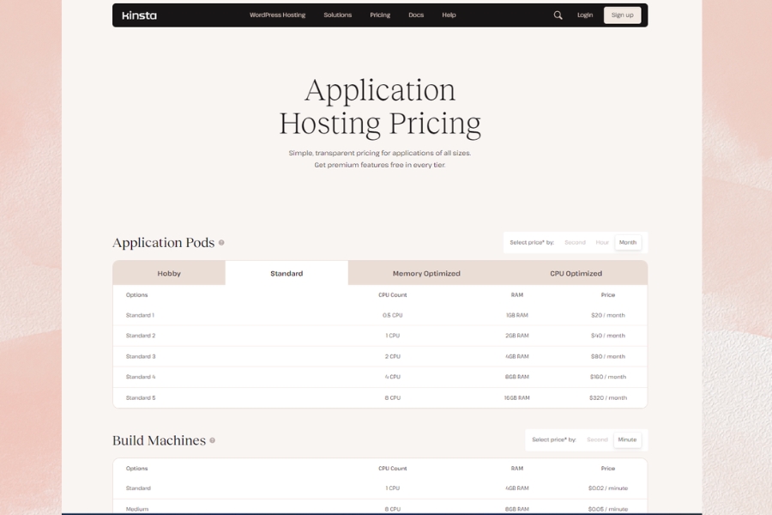Click the $0.02 / minute price
The height and width of the screenshot is (515, 772).
[608, 488]
